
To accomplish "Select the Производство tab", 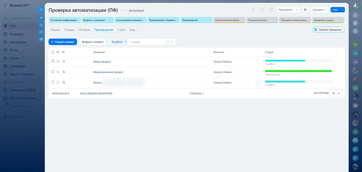I will 104,30.
